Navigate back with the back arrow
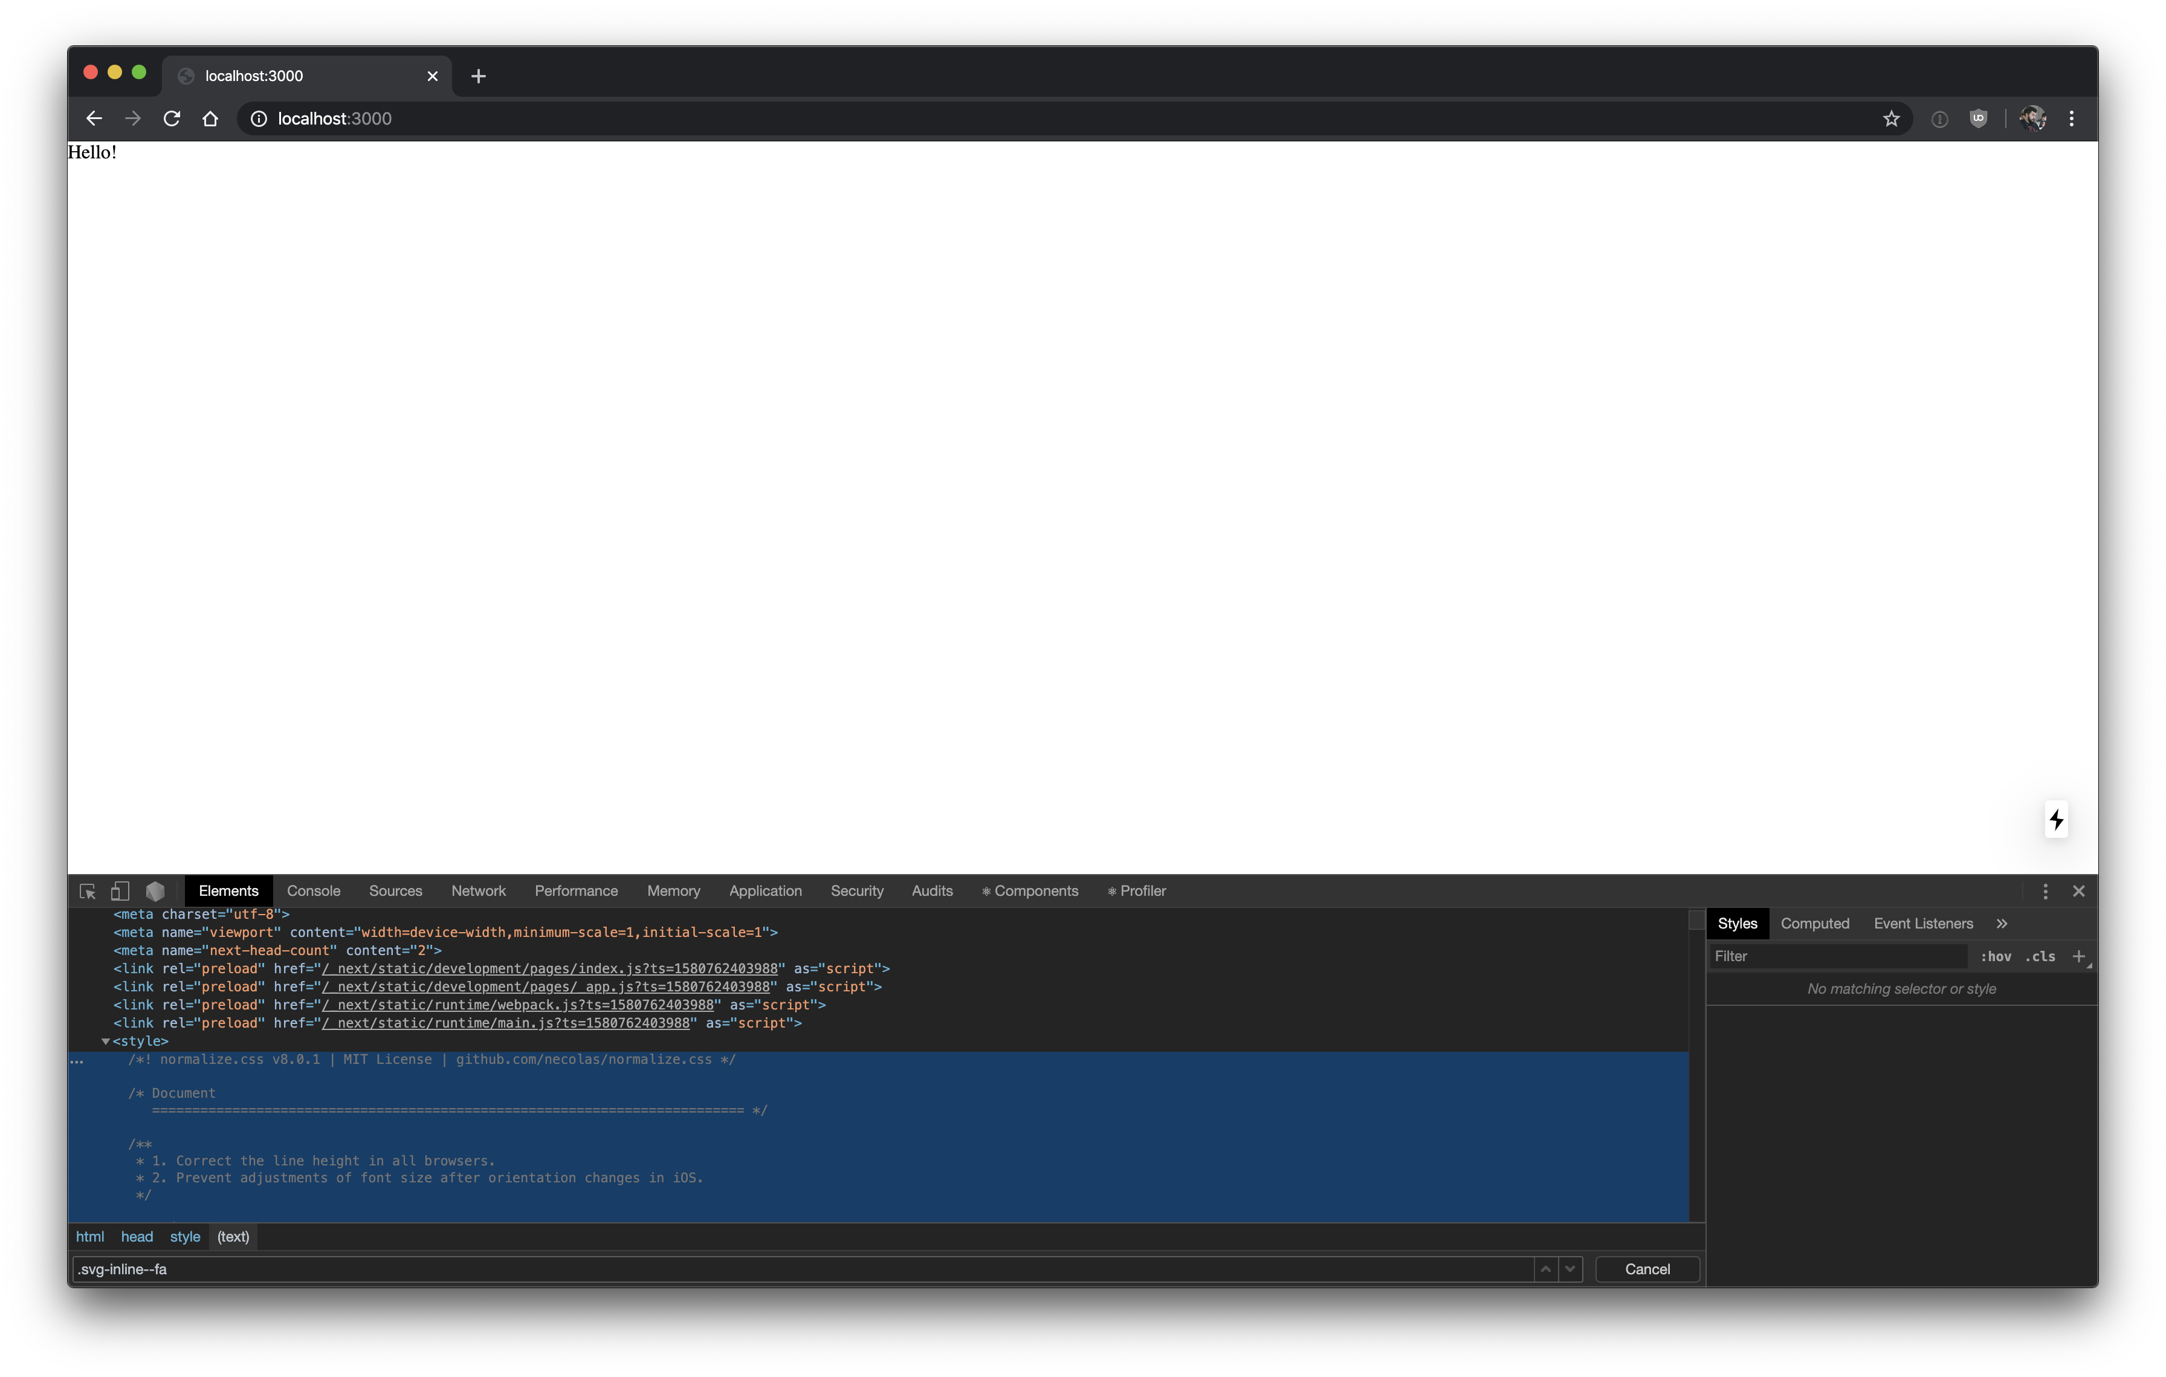The height and width of the screenshot is (1377, 2166). (x=94, y=118)
